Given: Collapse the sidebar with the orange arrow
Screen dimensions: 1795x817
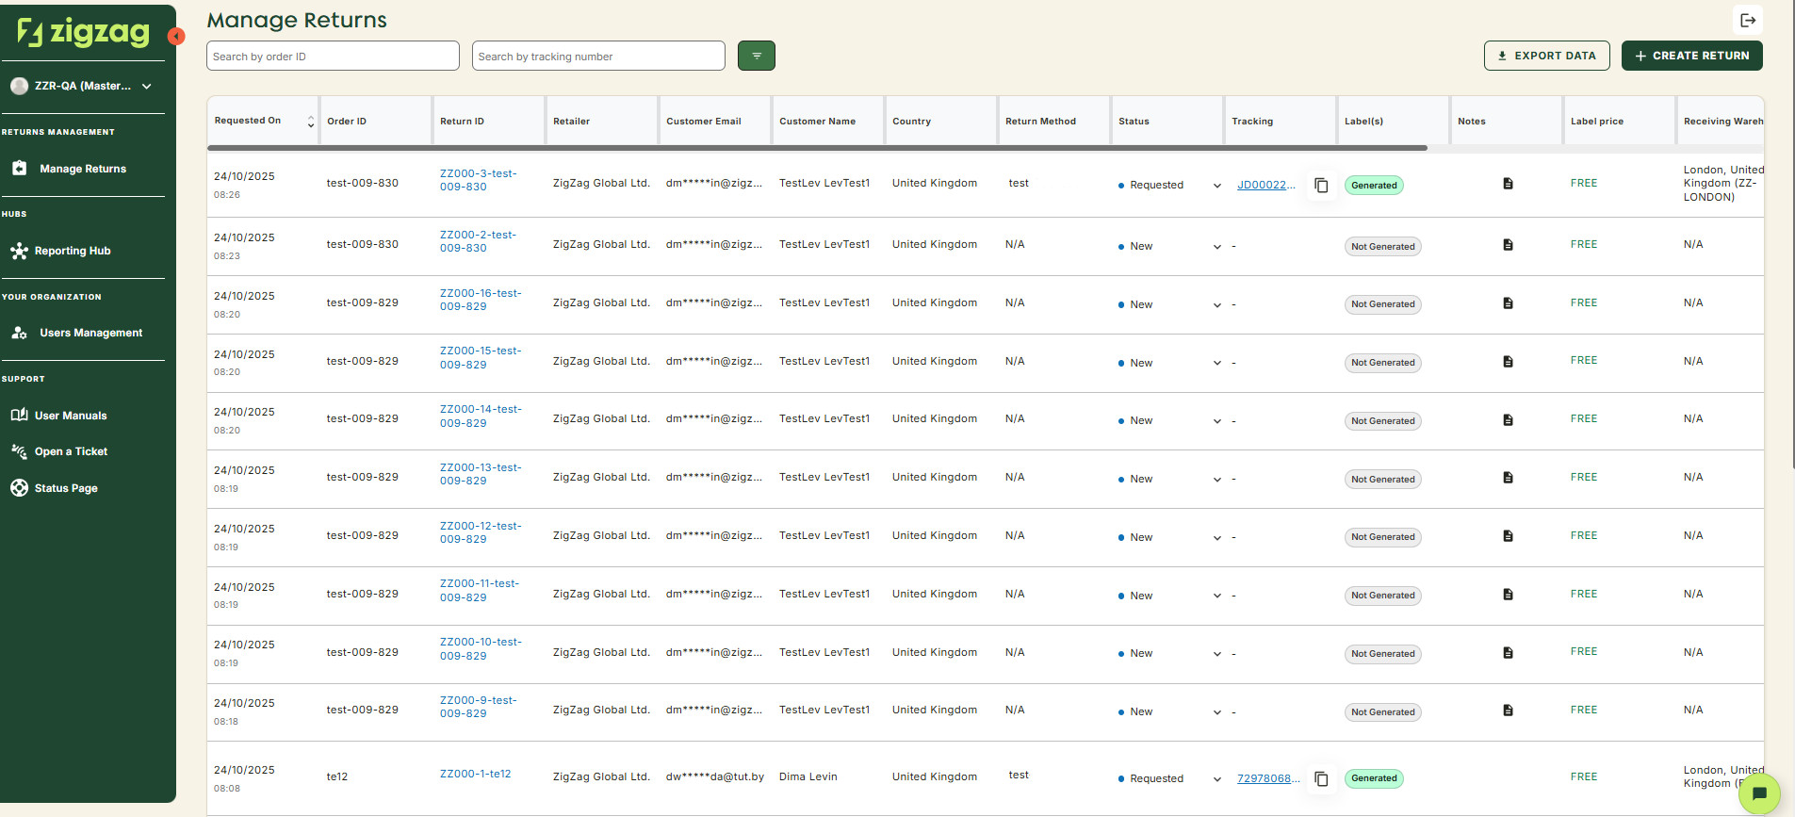Looking at the screenshot, I should coord(176,37).
